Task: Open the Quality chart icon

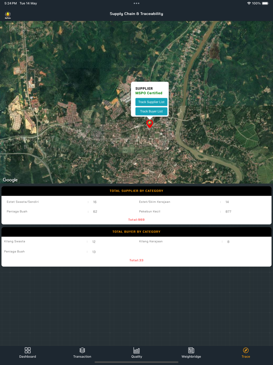Action: 136,350
